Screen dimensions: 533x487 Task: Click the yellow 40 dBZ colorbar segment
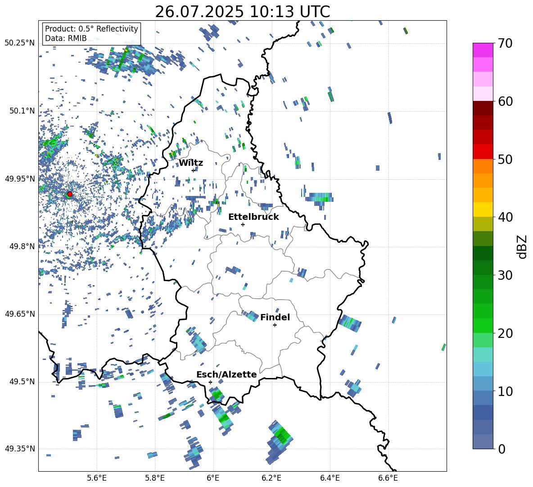tap(483, 209)
